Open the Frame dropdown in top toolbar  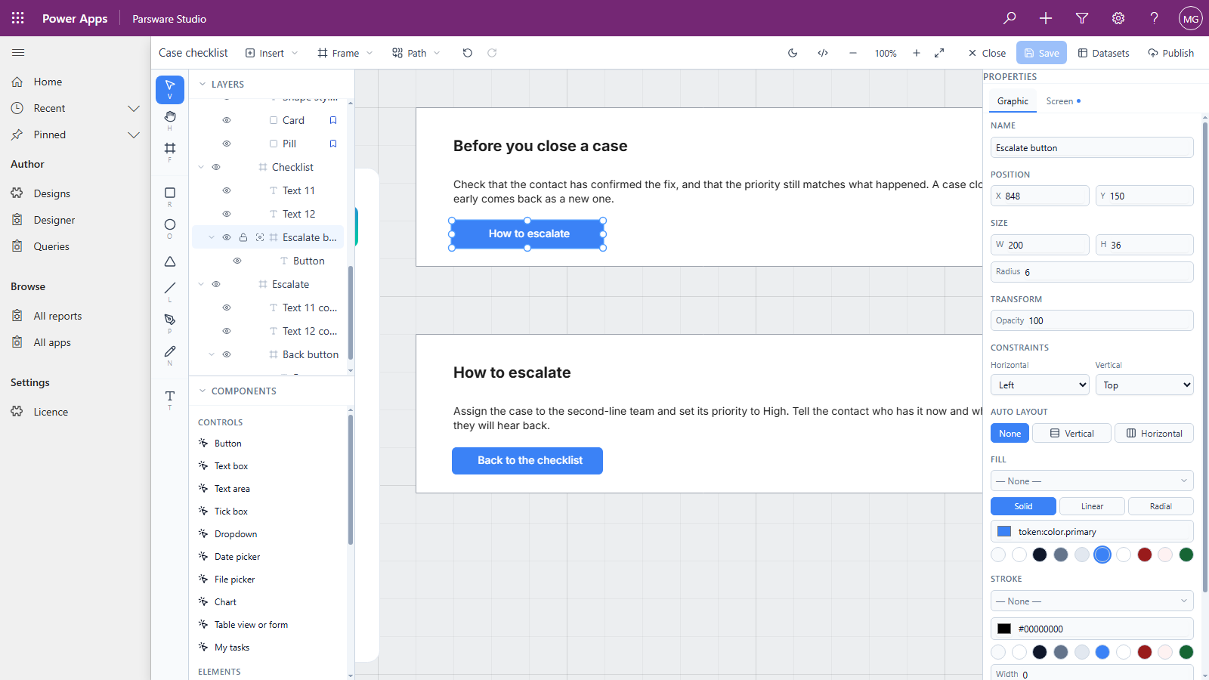[x=345, y=53]
